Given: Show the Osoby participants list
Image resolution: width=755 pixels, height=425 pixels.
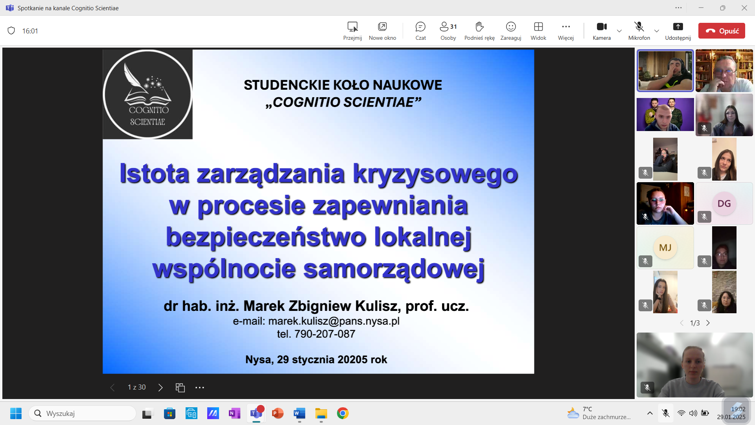Looking at the screenshot, I should click(448, 31).
